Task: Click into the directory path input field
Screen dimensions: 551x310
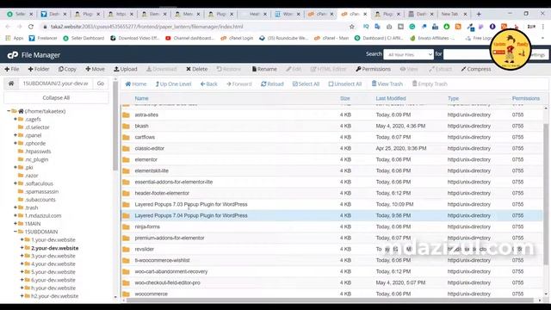Action: point(55,84)
